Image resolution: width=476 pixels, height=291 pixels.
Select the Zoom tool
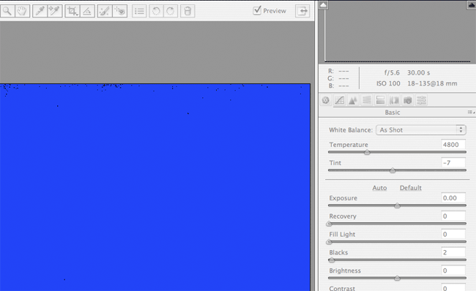coord(7,11)
